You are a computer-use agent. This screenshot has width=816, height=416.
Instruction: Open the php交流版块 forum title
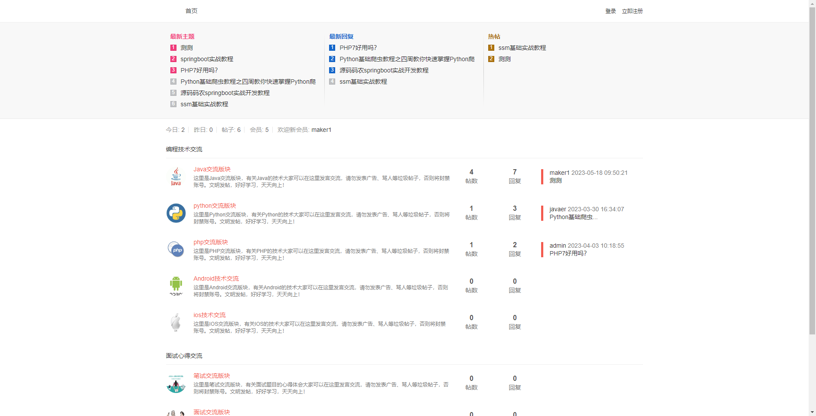click(x=211, y=242)
